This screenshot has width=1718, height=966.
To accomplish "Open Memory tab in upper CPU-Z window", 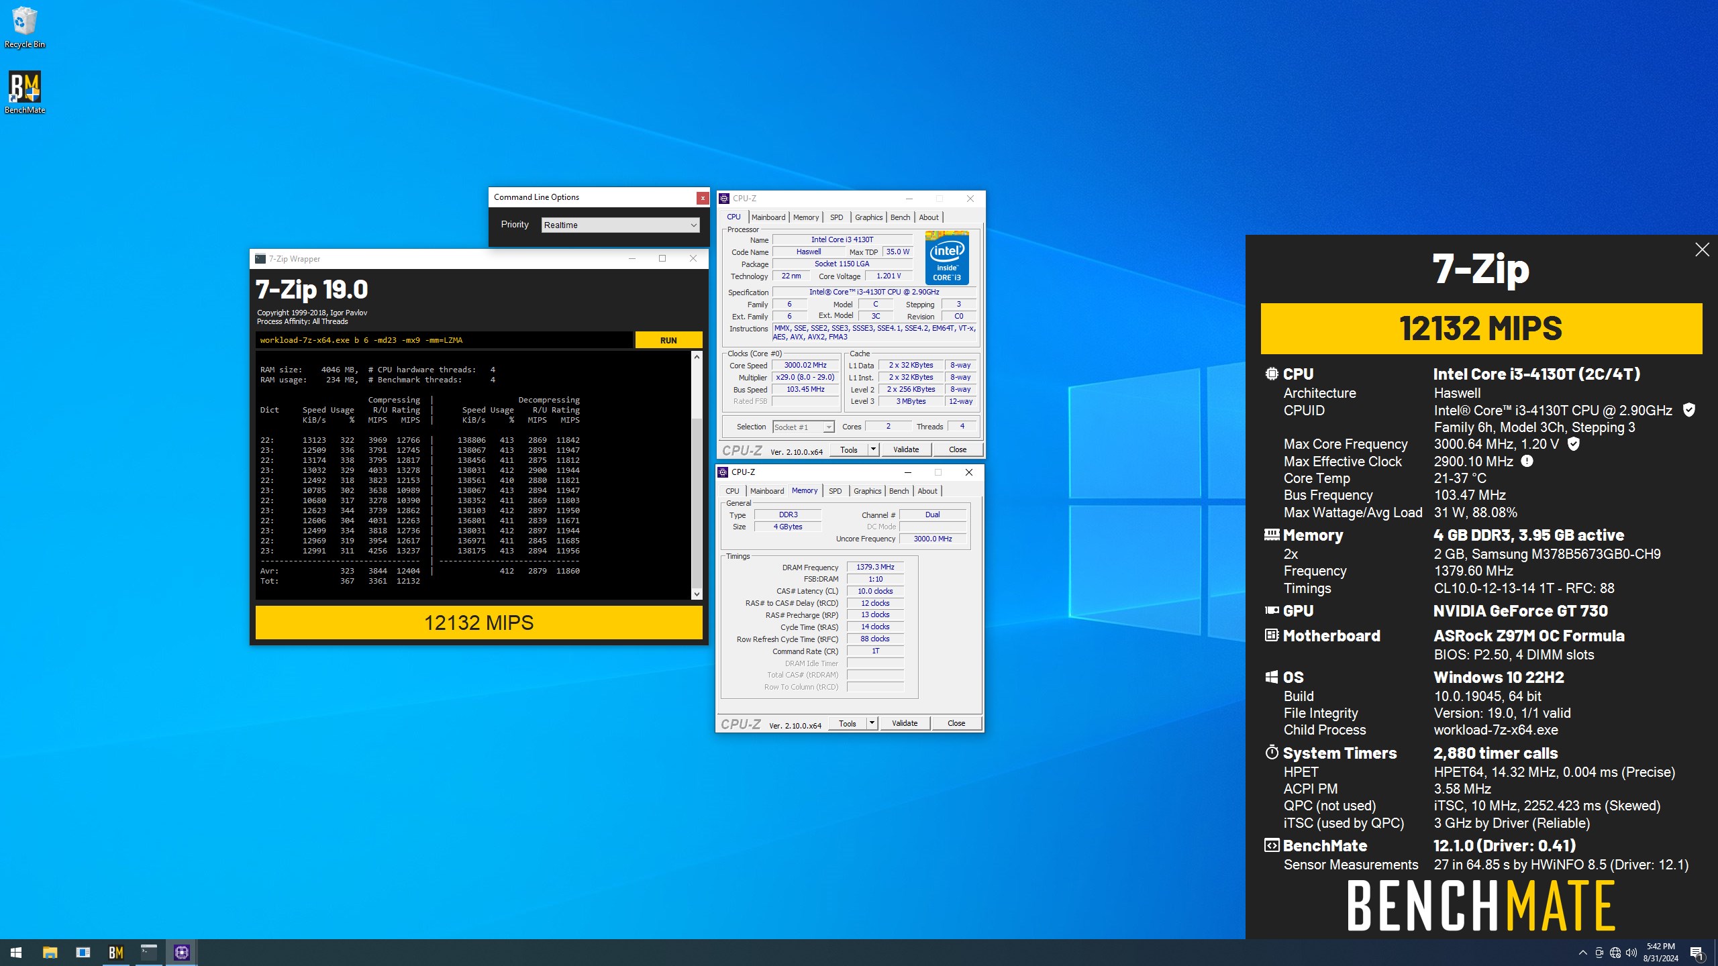I will 806,217.
